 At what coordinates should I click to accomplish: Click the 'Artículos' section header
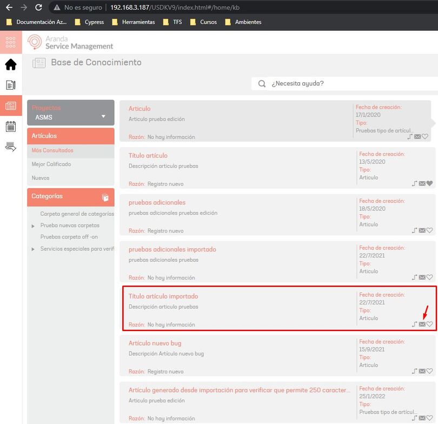[x=71, y=136]
